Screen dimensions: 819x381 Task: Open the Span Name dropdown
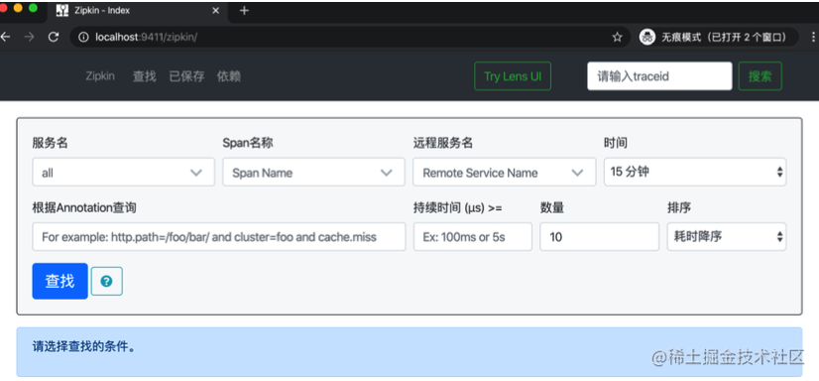point(313,172)
